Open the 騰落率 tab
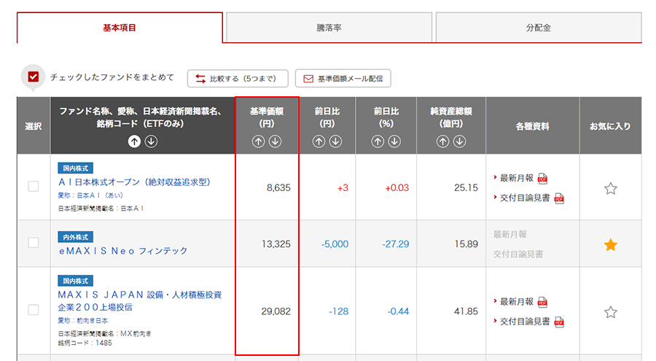Screen dimensions: 656x361 (329, 28)
